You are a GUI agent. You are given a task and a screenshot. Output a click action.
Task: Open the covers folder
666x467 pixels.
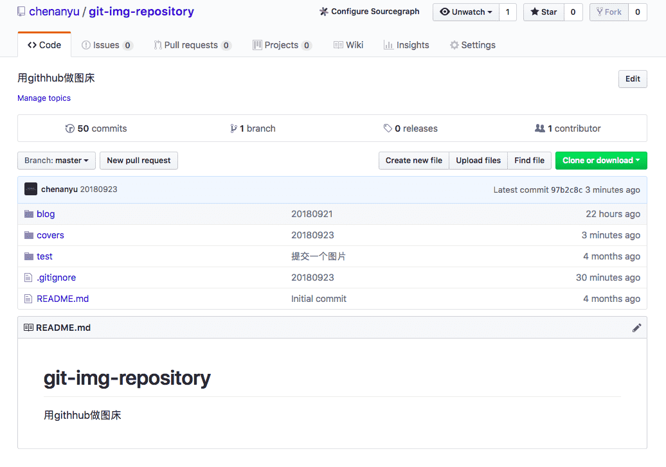pyautogui.click(x=51, y=235)
